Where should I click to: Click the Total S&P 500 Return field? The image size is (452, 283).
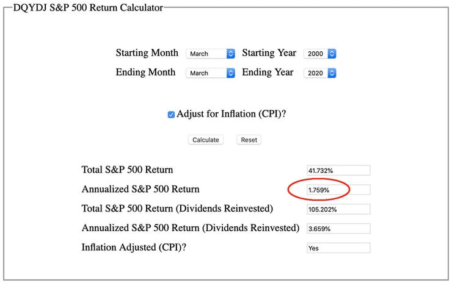tap(338, 170)
